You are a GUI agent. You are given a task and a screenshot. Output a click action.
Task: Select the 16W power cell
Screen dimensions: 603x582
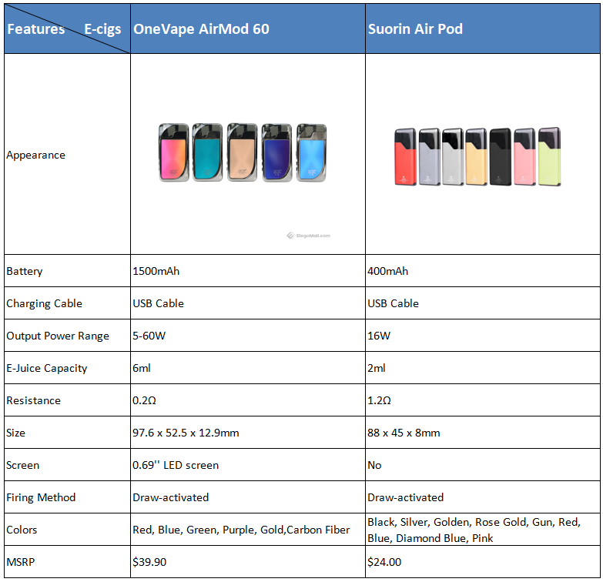click(x=483, y=335)
